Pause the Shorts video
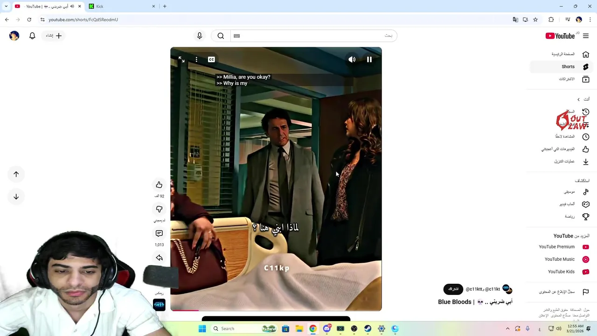 [369, 59]
